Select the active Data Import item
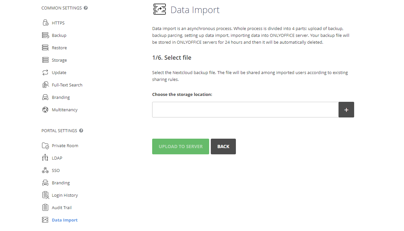404x231 pixels. point(65,220)
